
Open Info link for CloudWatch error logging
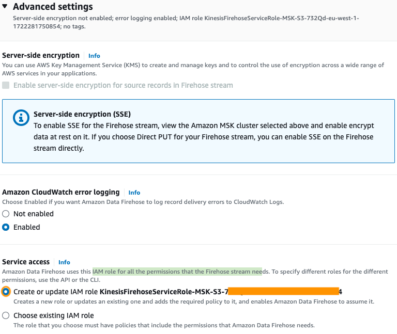point(134,193)
